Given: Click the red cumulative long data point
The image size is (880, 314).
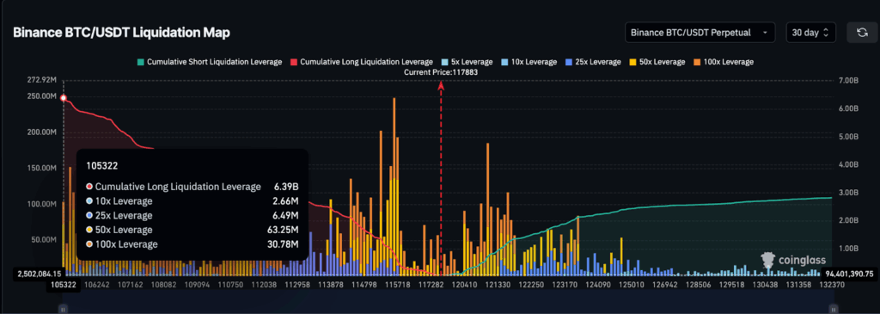Looking at the screenshot, I should (64, 98).
